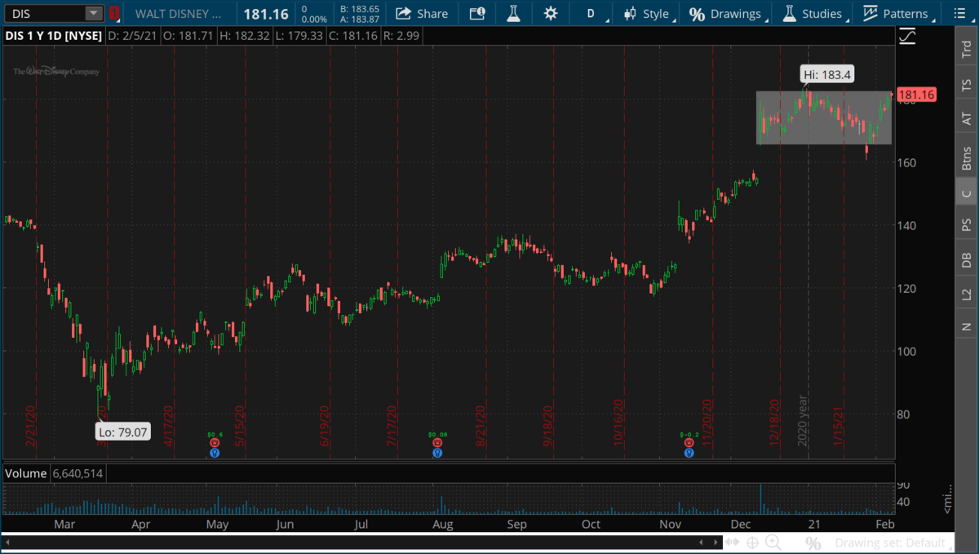Click the bottom percent drawing tools icon
979x554 pixels.
pos(813,543)
